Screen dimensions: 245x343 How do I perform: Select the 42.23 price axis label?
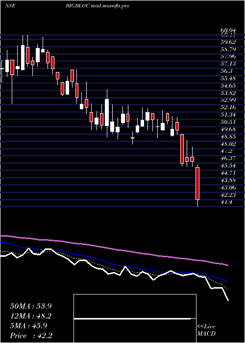click(x=228, y=195)
